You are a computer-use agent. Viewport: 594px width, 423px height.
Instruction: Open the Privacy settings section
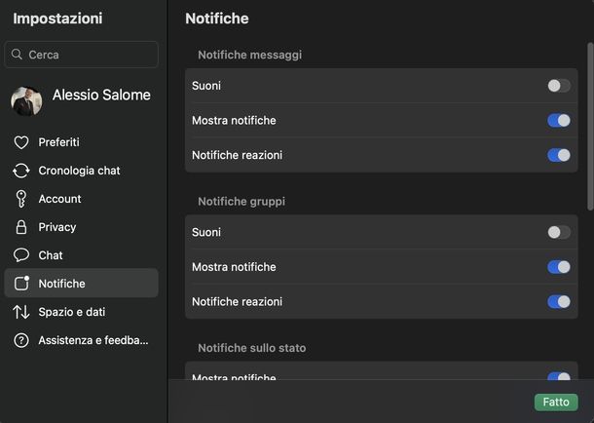click(81, 227)
